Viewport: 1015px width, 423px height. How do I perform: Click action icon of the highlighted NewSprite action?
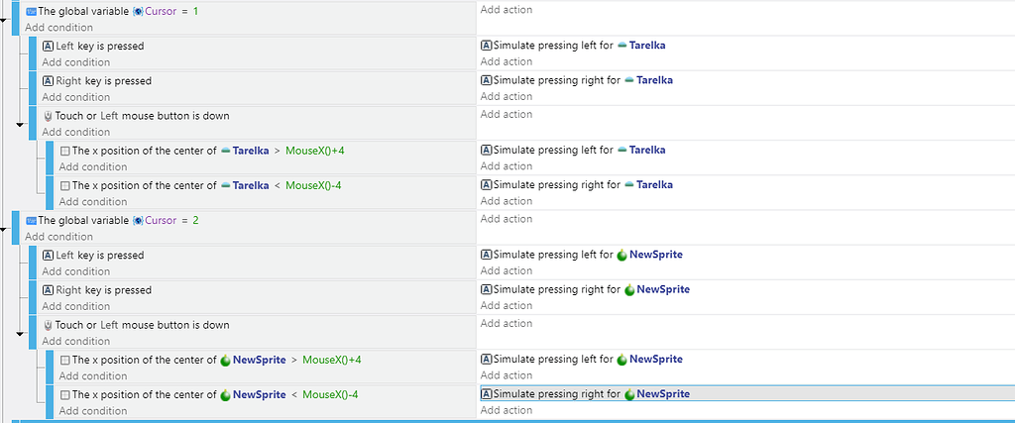coord(486,394)
